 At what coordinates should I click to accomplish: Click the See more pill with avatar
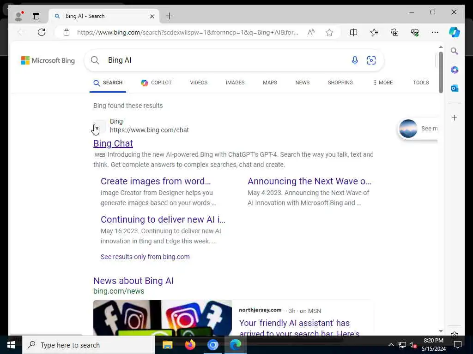click(418, 129)
